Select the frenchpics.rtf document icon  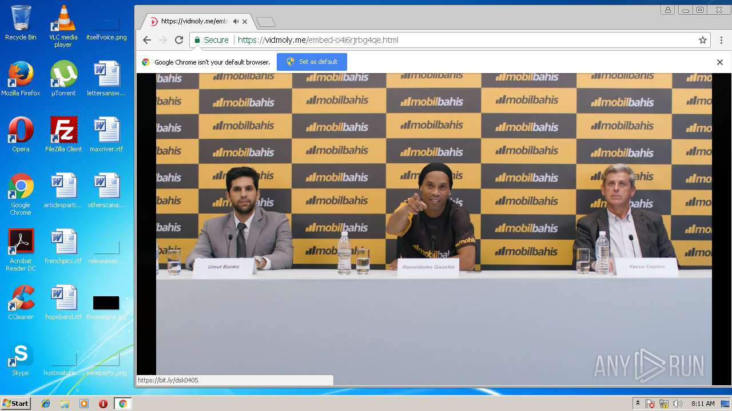tap(63, 246)
